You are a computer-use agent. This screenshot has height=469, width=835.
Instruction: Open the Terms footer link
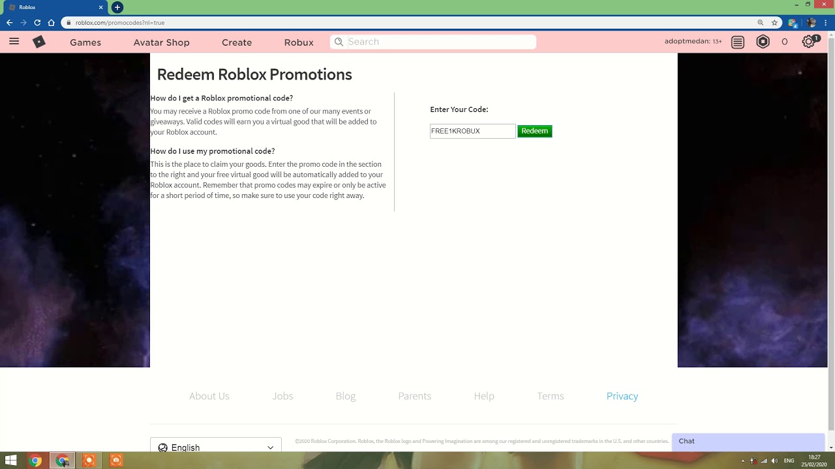pos(551,396)
